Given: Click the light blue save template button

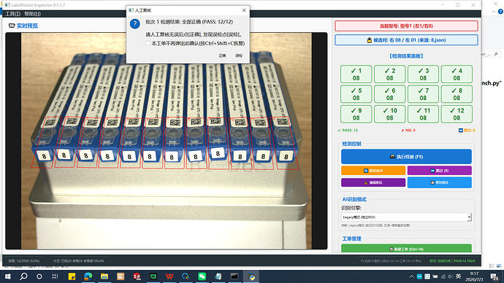Looking at the screenshot, I should pyautogui.click(x=440, y=182).
